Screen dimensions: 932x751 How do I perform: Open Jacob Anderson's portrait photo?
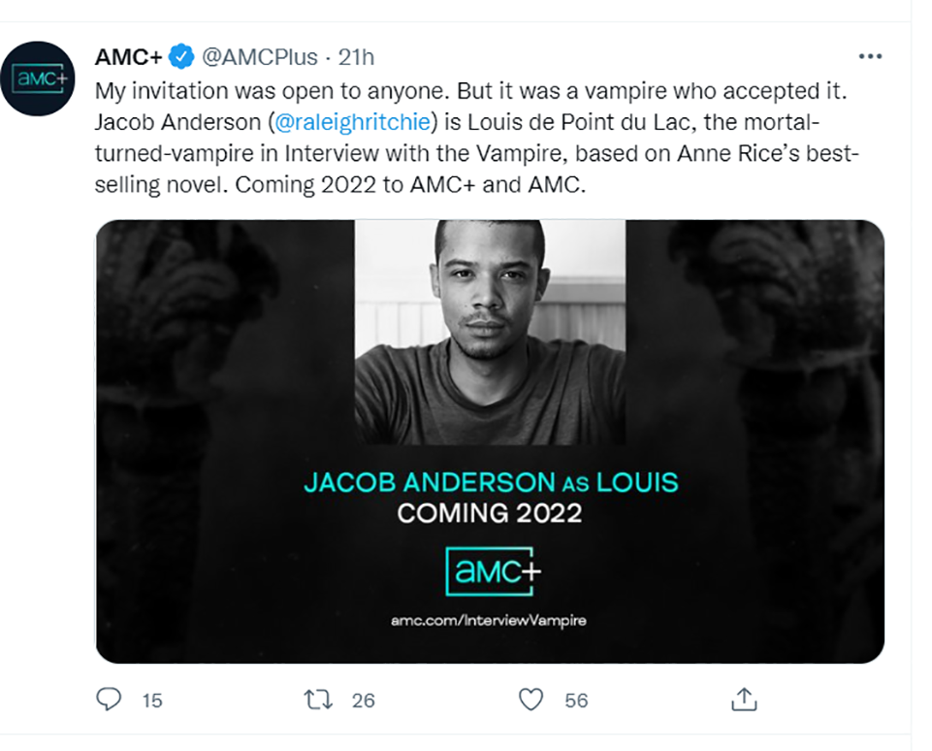490,331
